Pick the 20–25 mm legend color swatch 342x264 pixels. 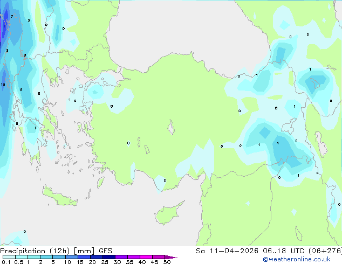pos(96,257)
